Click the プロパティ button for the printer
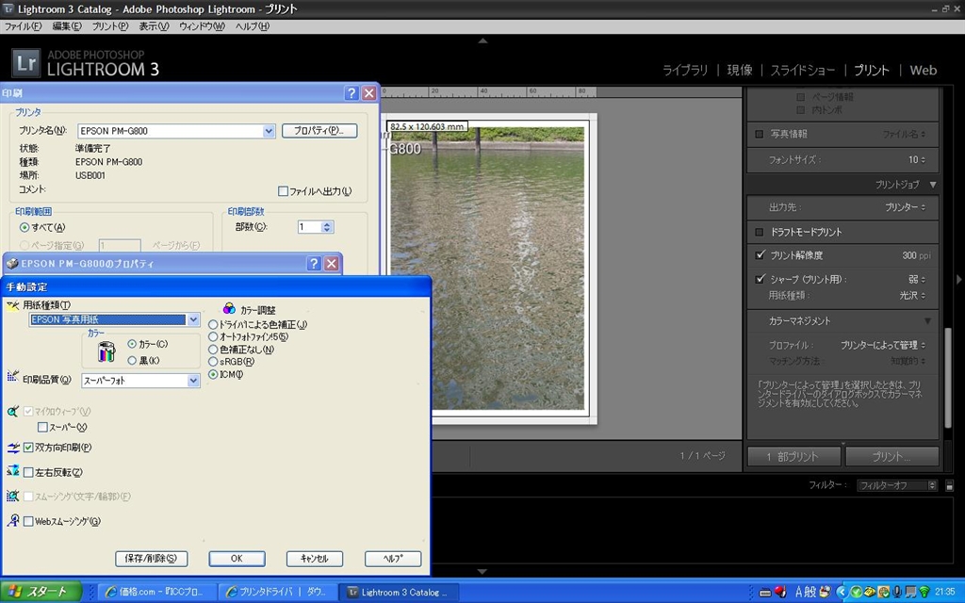Screen dimensions: 965x603 [319, 131]
